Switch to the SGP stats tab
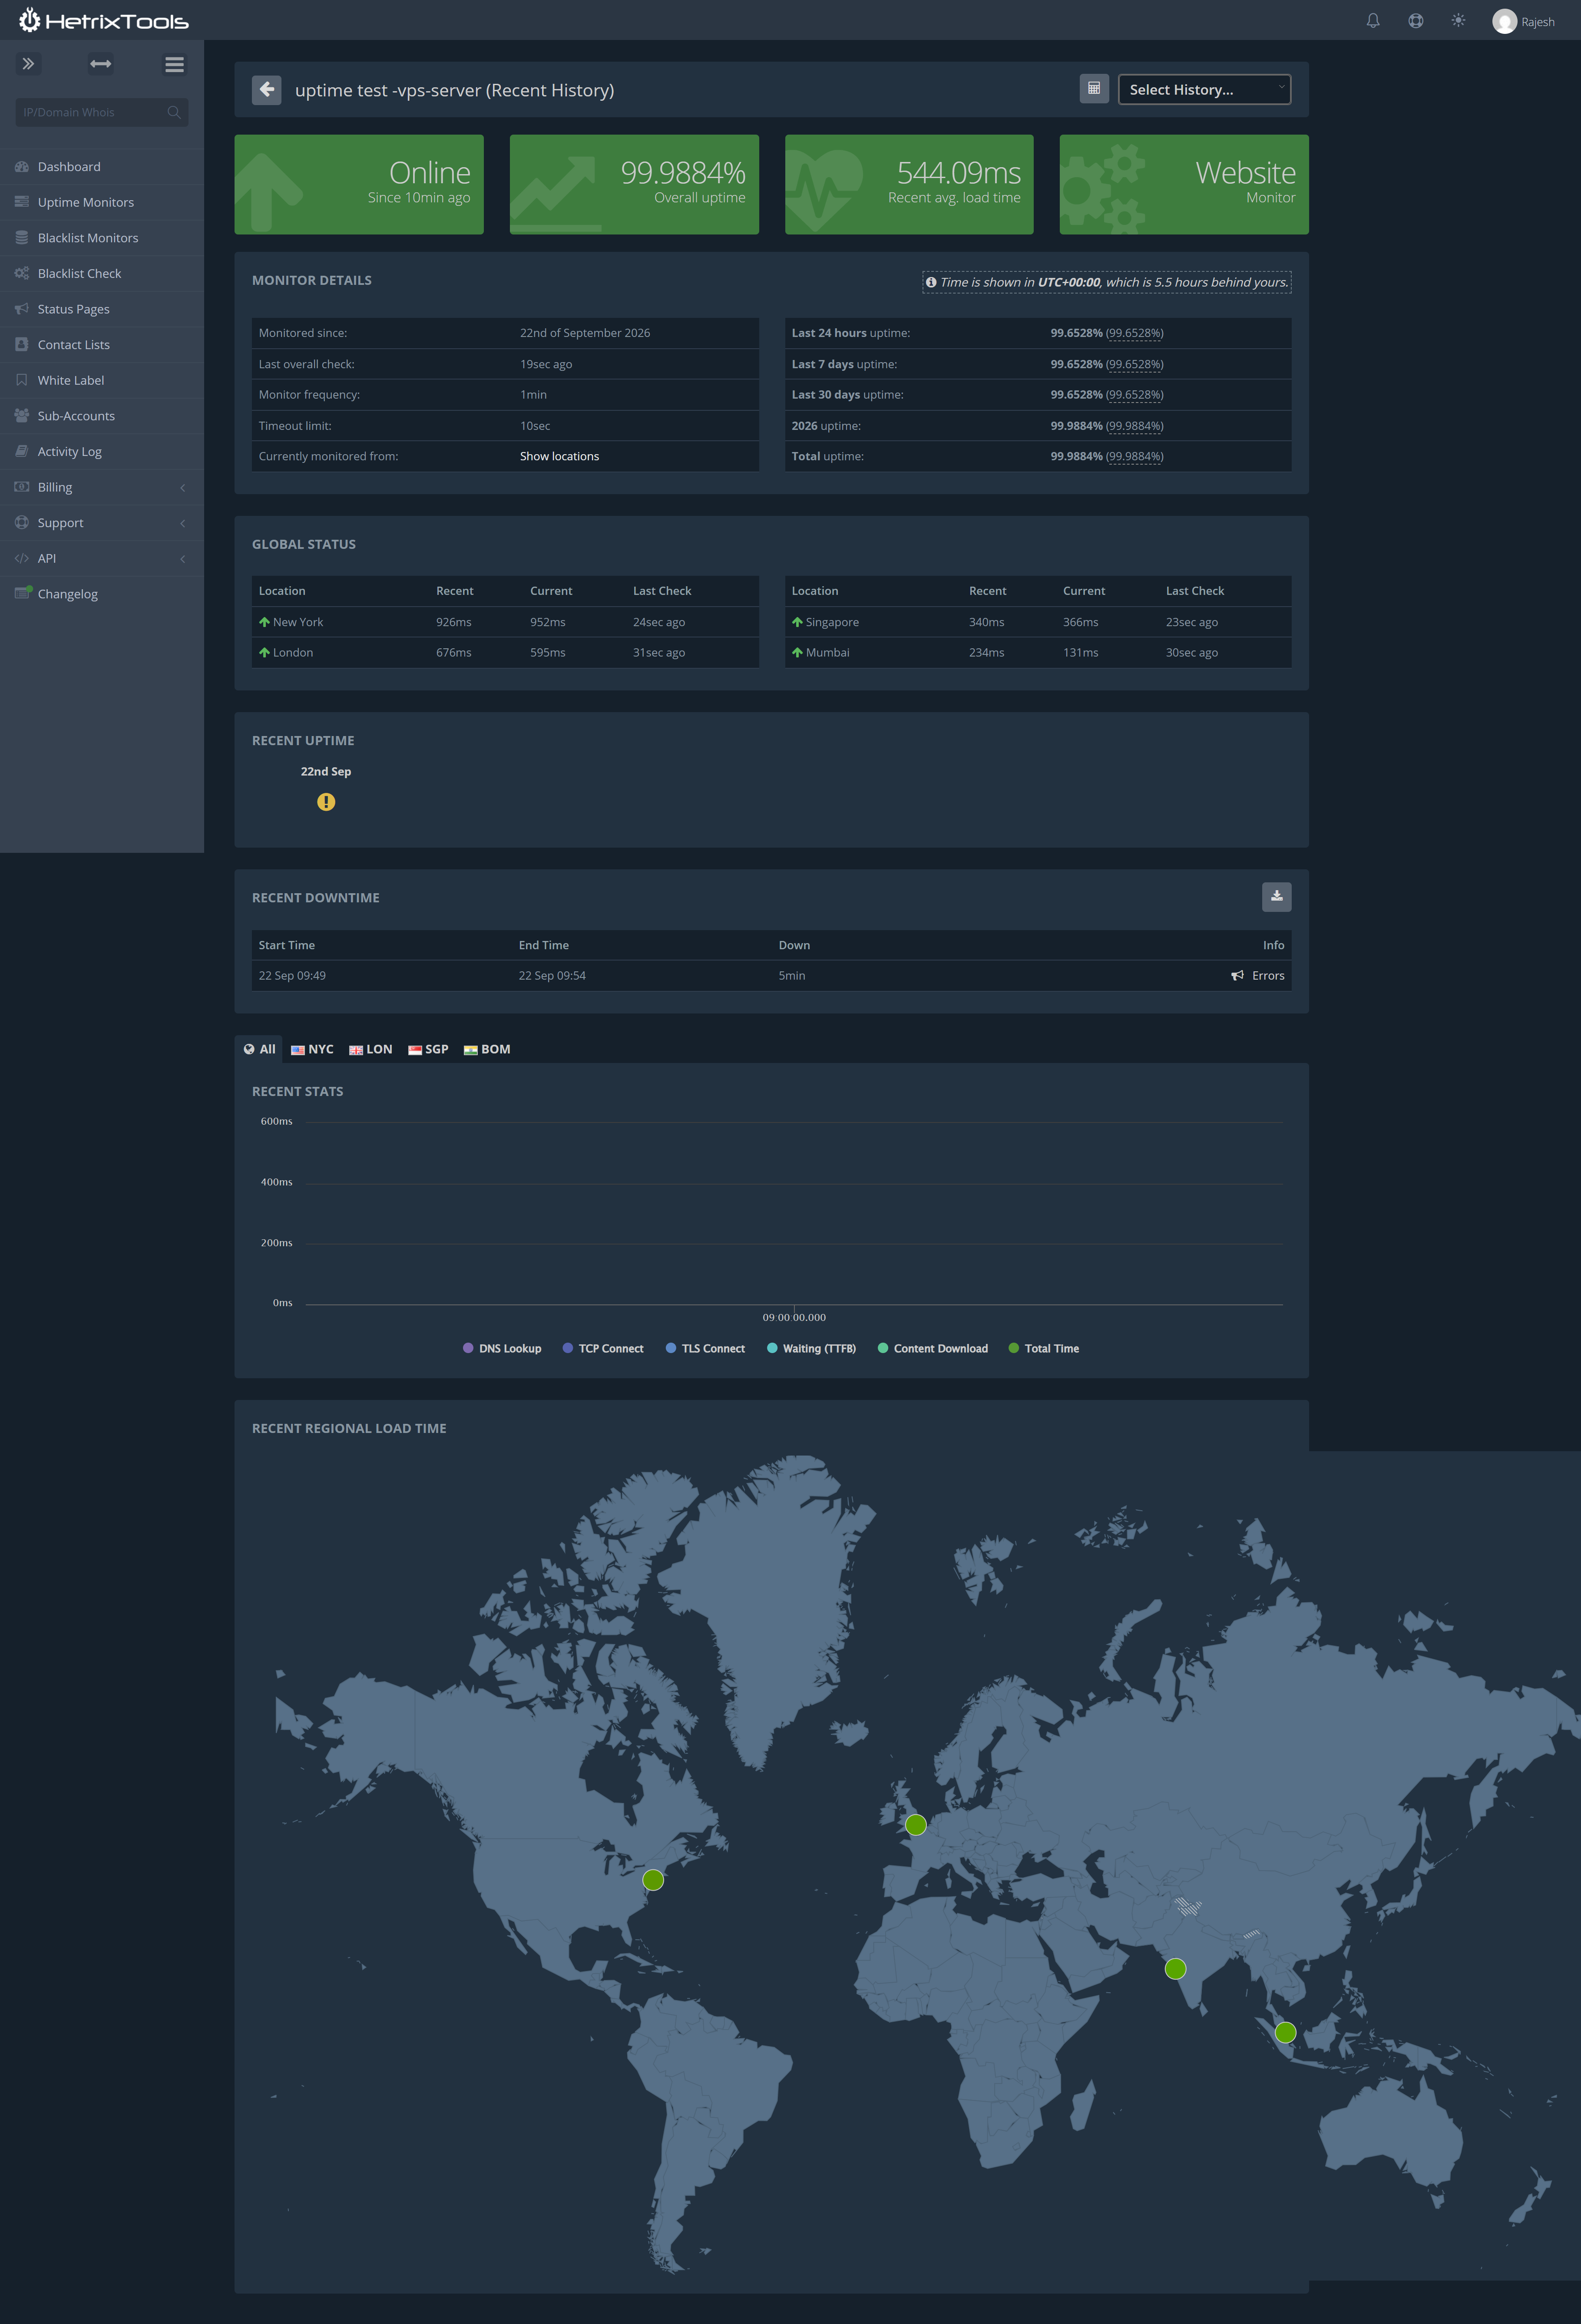1581x2324 pixels. pyautogui.click(x=428, y=1049)
